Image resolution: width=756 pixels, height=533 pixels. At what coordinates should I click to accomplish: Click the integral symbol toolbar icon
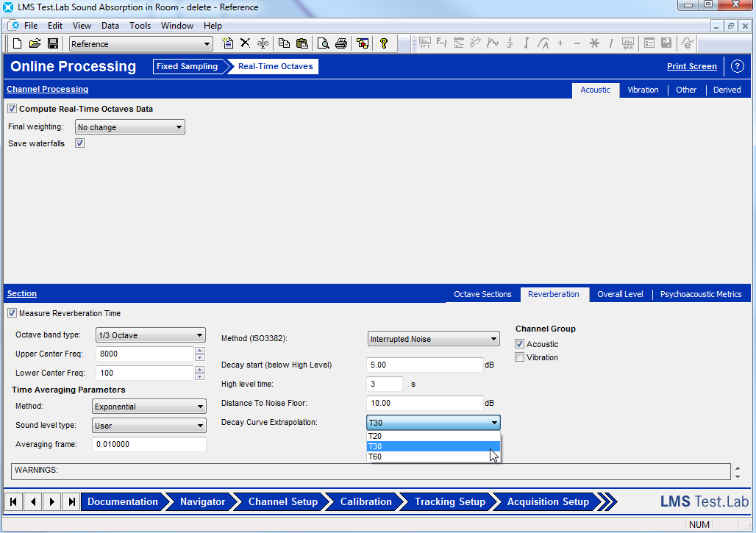tap(526, 43)
